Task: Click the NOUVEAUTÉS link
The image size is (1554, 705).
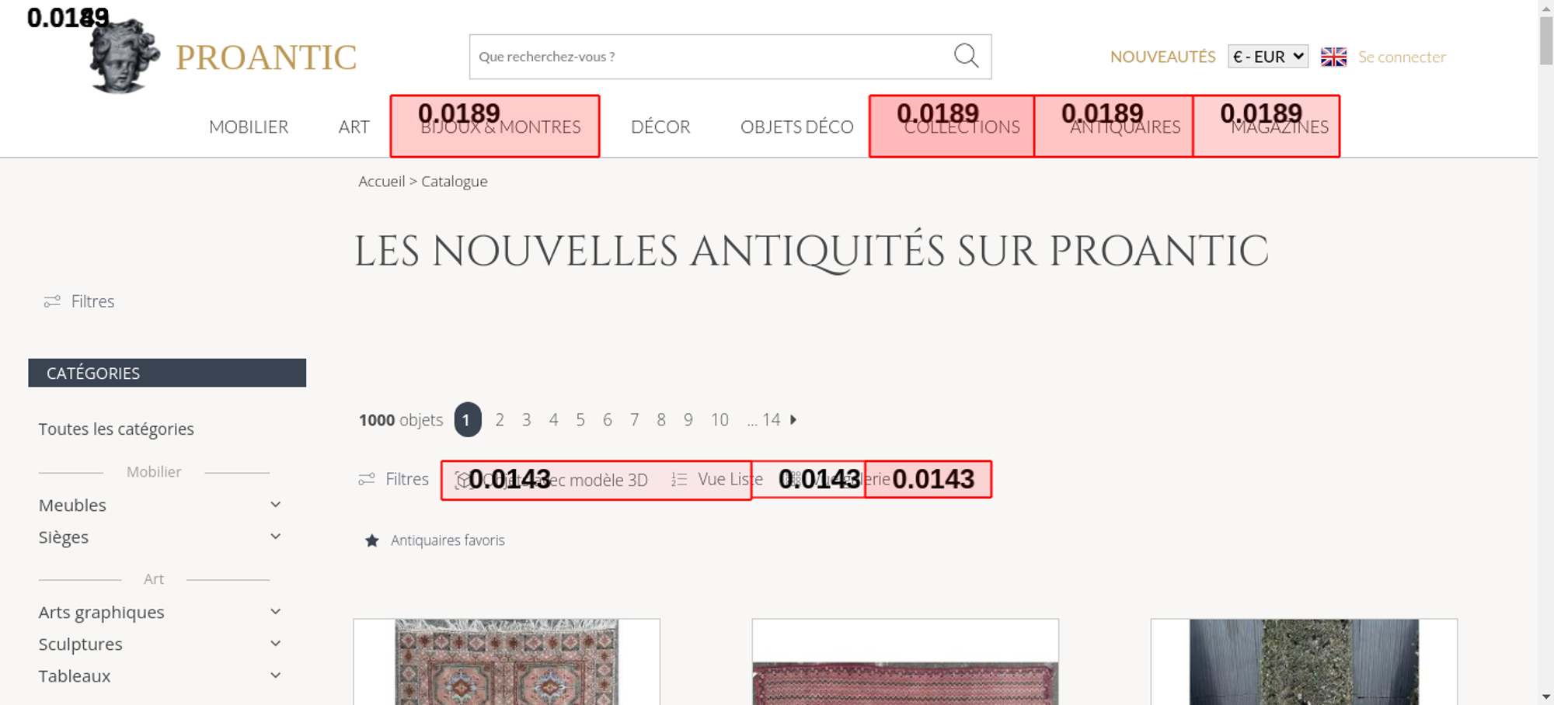Action: [1162, 57]
